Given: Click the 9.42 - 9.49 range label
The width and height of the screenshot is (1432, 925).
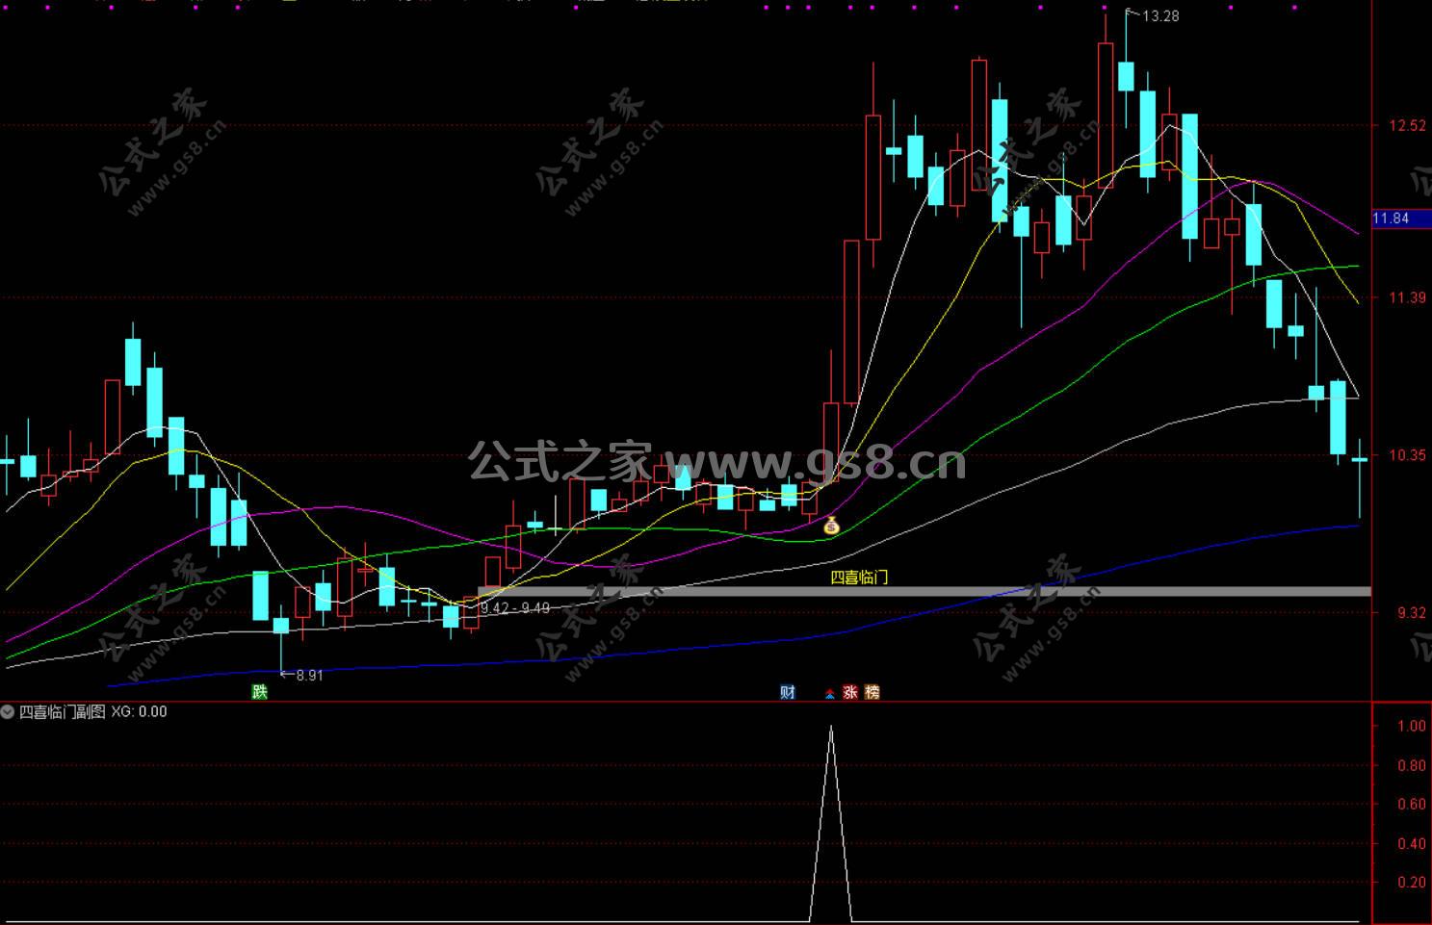Looking at the screenshot, I should coord(515,608).
